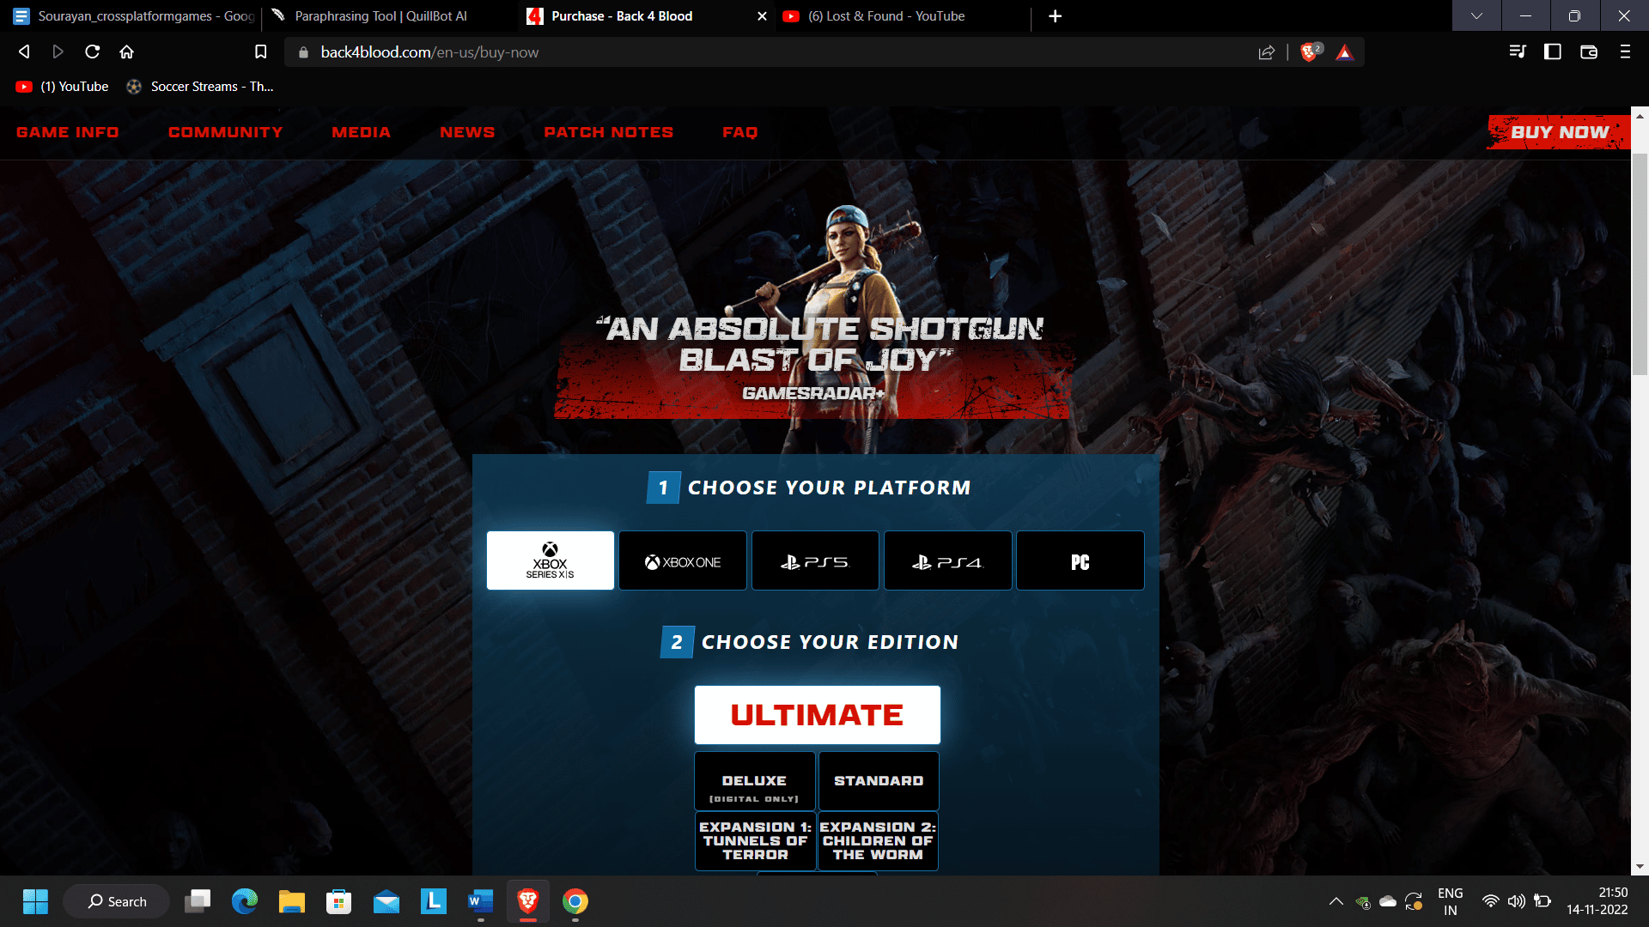Click the share icon in the address bar
The image size is (1649, 927).
(x=1268, y=51)
